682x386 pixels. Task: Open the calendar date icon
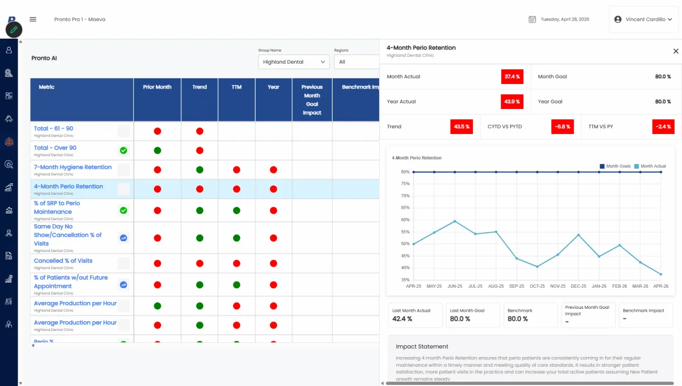click(x=533, y=19)
